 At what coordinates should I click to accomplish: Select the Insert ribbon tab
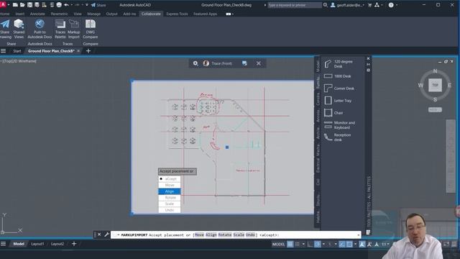19,14
